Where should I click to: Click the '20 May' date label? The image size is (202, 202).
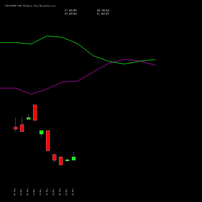pos(60,192)
